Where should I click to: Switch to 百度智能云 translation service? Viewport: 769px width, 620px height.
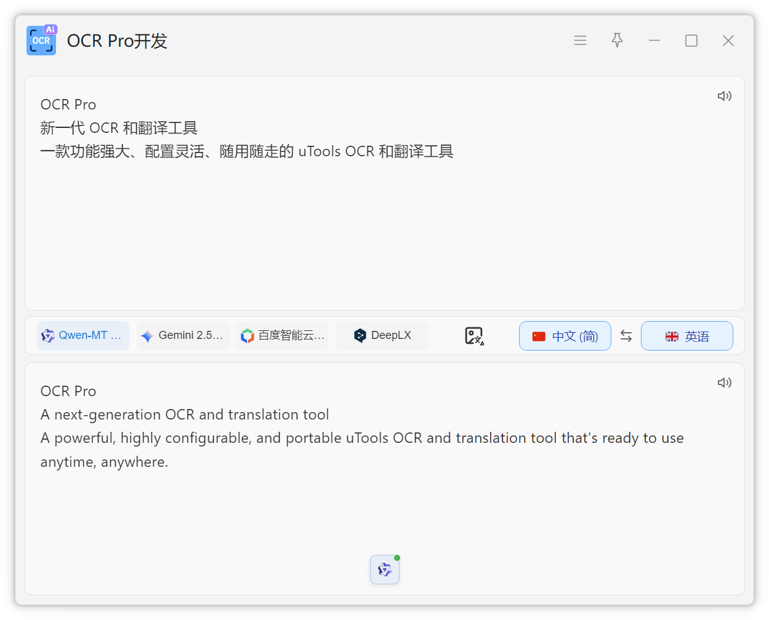coord(283,336)
